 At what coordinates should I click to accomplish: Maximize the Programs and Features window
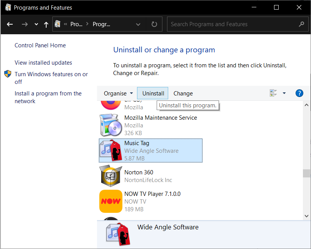pos(276,7)
